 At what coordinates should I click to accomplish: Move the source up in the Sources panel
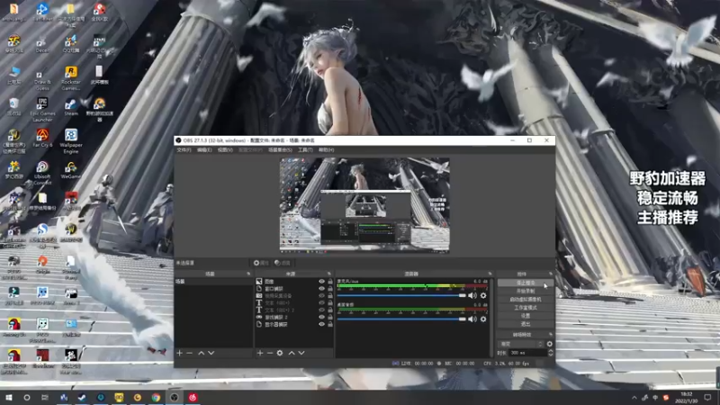coord(292,353)
